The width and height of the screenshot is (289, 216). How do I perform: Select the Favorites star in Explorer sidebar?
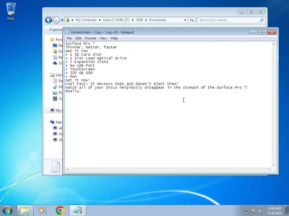pos(52,39)
